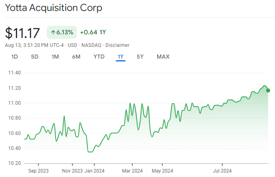Open the Disclaimer link
The width and height of the screenshot is (275, 177).
pos(118,45)
